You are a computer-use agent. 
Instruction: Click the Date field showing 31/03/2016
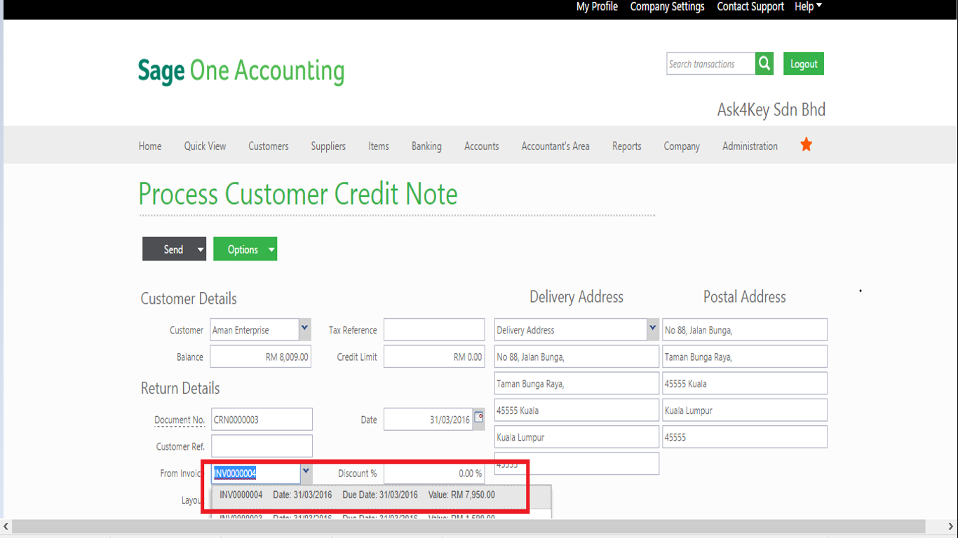[428, 420]
